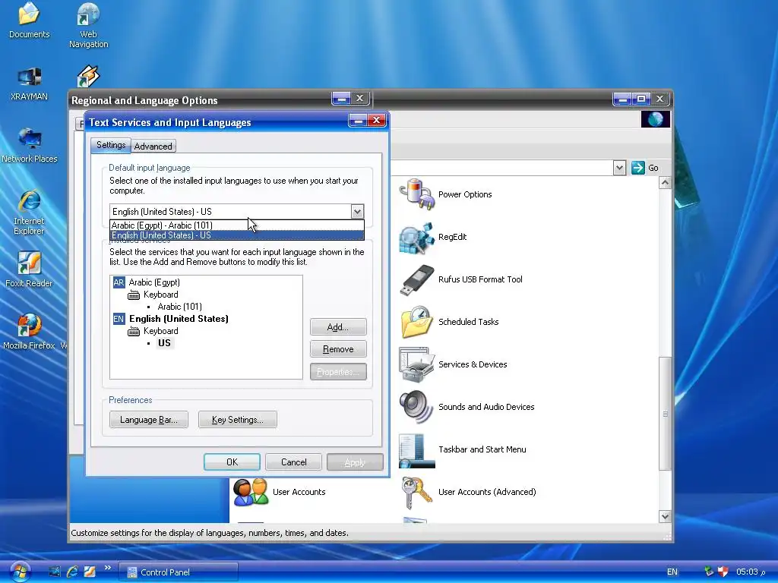Select the Arabic (101) keyboard layout
This screenshot has width=778, height=583.
179,307
